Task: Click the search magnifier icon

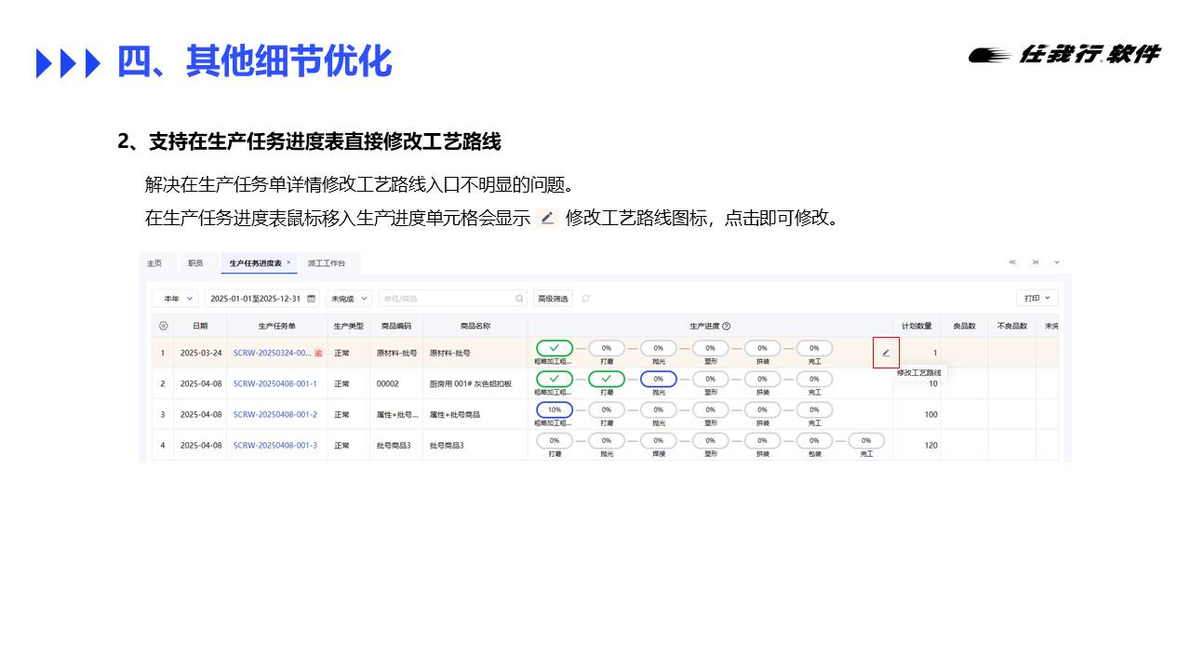Action: click(x=519, y=299)
